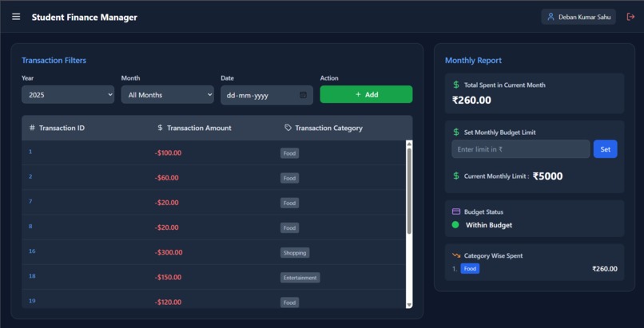Image resolution: width=644 pixels, height=328 pixels.
Task: Select transaction ID 16
Action: (32, 251)
